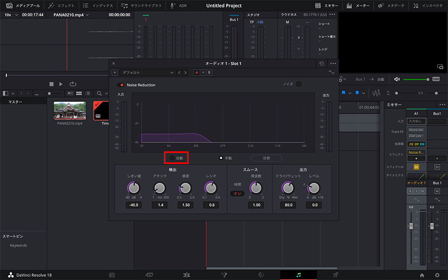The width and height of the screenshot is (448, 280).
Task: Click the green monitor volume slider
Action: point(416,79)
